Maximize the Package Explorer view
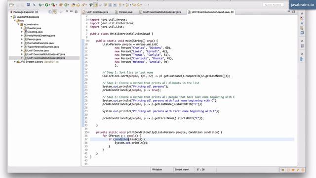316x178 pixels. tap(76, 12)
